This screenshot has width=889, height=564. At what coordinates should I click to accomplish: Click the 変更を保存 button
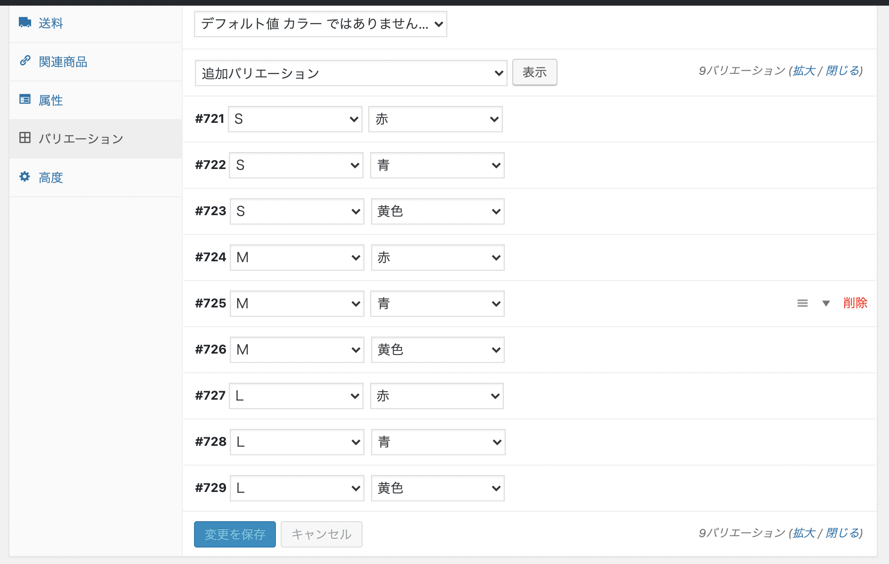[x=235, y=534]
